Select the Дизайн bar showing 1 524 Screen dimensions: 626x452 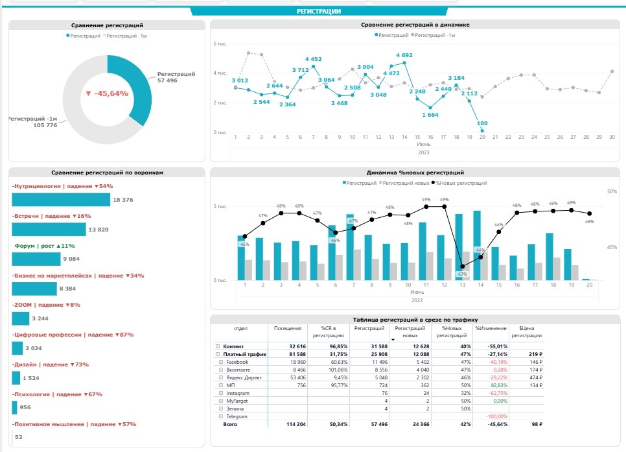[16, 378]
